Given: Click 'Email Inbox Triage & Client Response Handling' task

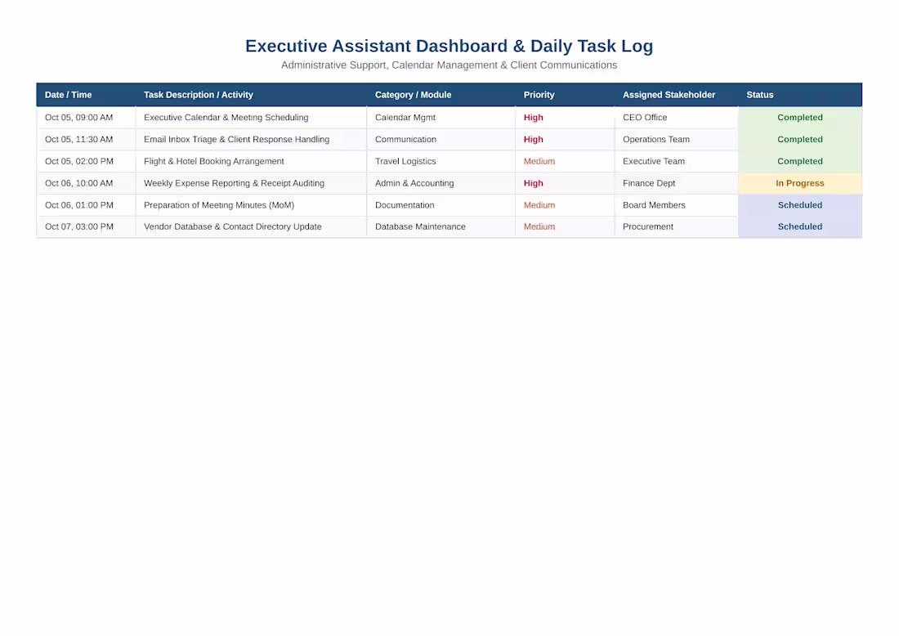Looking at the screenshot, I should tap(236, 139).
